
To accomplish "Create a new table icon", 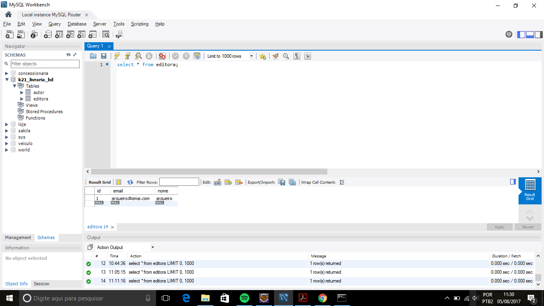I will (59, 34).
